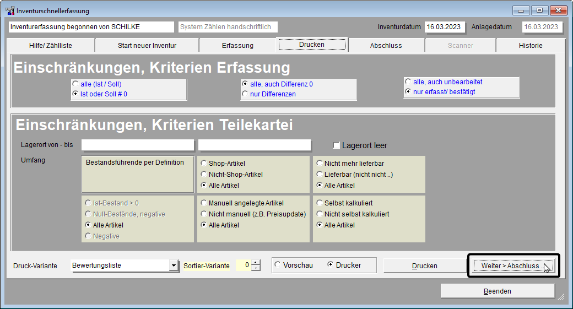The height and width of the screenshot is (309, 573).
Task: Click the 'Bestandsführende per Definition' box
Action: [x=138, y=174]
